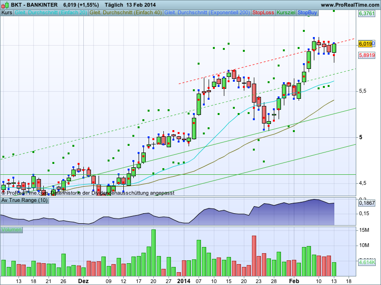Click the 10M volume axis label
Screen dimensions: 381x285
[x=364, y=246]
